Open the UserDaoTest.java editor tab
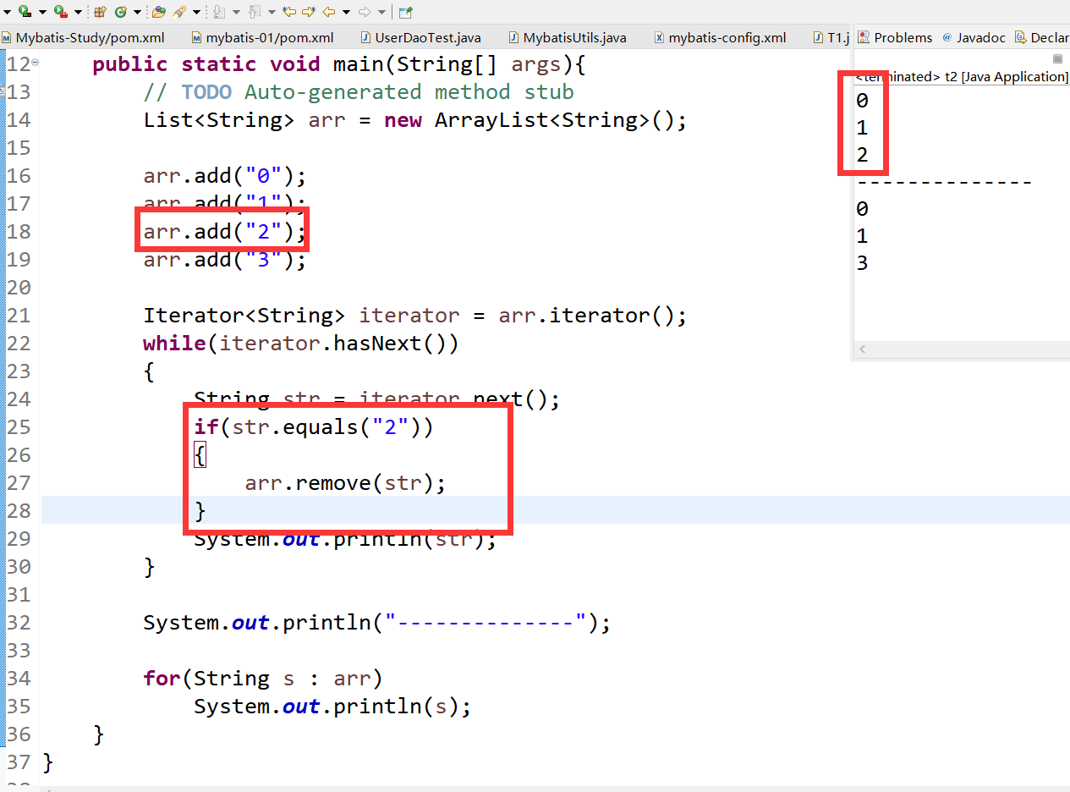 (421, 37)
